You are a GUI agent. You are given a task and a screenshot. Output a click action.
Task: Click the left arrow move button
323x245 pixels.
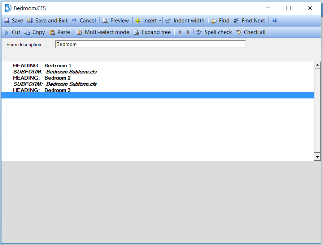[x=180, y=32]
